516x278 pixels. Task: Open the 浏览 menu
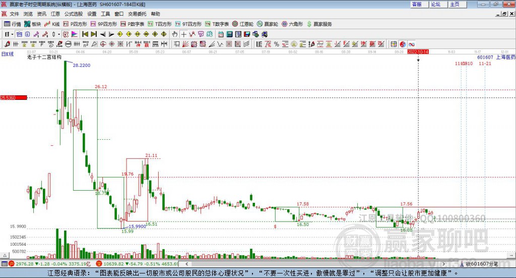[28, 14]
